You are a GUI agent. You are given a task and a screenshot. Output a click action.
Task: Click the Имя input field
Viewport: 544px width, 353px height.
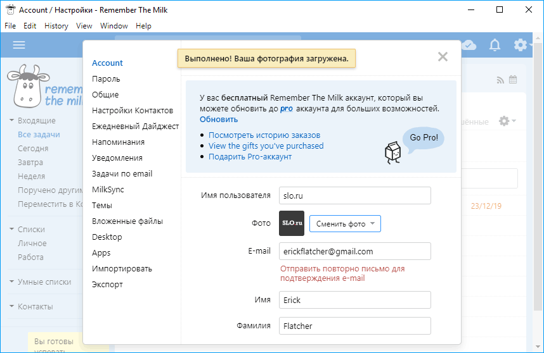355,300
